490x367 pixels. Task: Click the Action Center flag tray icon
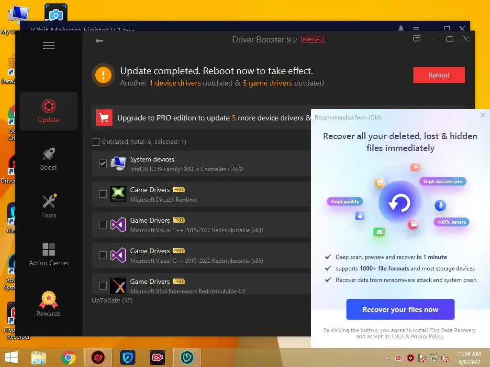coord(422,357)
